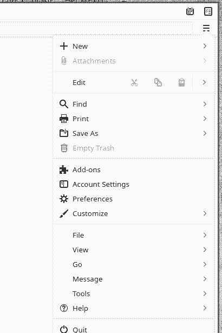Close the hamburger app menu button
Image resolution: width=222 pixels, height=333 pixels.
tap(206, 28)
